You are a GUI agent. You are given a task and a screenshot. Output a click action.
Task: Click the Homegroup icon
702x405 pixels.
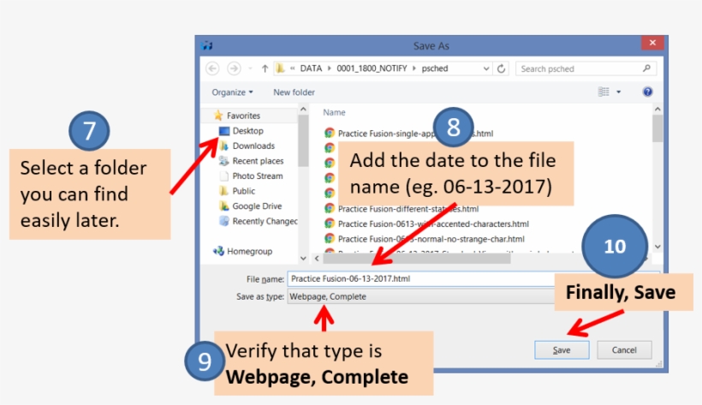click(x=218, y=251)
